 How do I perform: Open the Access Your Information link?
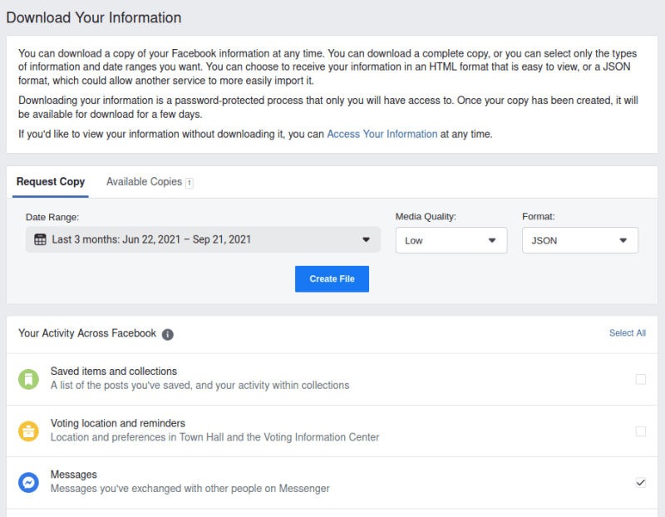pos(382,134)
